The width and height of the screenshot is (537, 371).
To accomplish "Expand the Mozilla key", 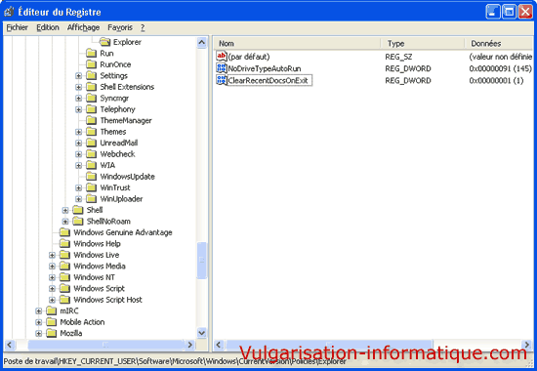I will click(x=39, y=333).
